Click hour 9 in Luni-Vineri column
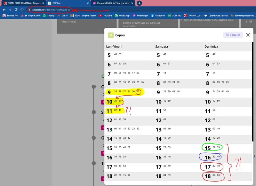This screenshot has height=186, width=256. [x=109, y=93]
